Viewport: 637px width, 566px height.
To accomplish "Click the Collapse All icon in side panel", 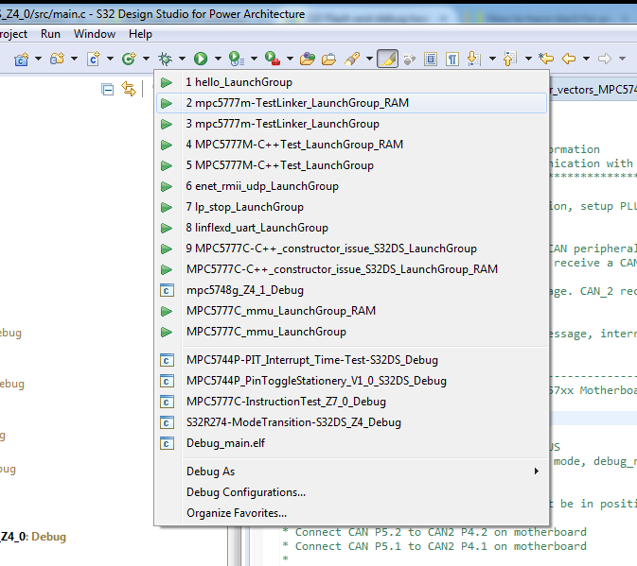I will pyautogui.click(x=108, y=89).
